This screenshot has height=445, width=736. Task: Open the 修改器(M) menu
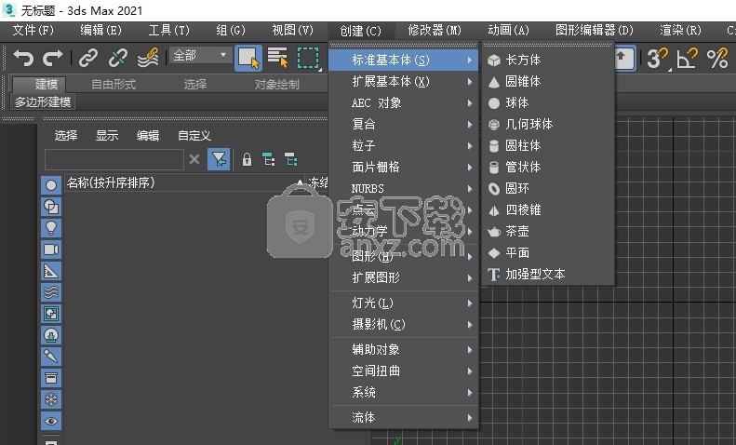coord(435,31)
